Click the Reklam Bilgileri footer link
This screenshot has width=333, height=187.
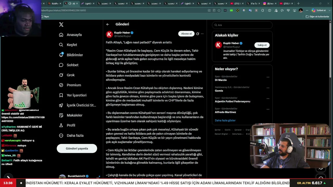point(221,134)
